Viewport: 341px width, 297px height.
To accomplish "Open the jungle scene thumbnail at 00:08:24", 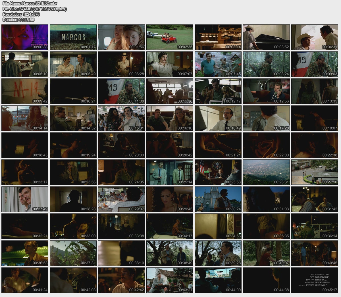I will click(266, 64).
